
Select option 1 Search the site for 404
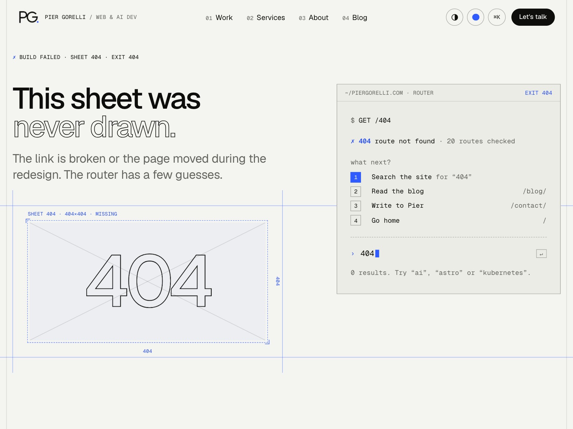(x=448, y=177)
